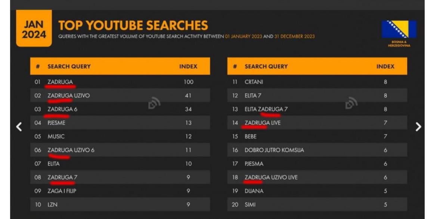This screenshot has height=219, width=437.
Task: Click the ZADRUGA 6 search query
Action: pyautogui.click(x=62, y=109)
